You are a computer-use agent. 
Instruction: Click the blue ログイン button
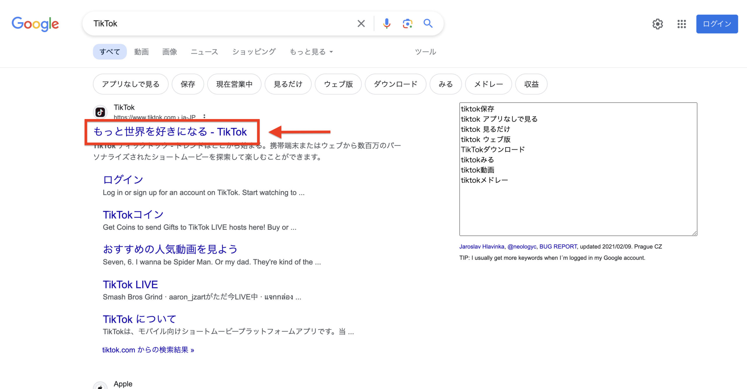click(717, 24)
